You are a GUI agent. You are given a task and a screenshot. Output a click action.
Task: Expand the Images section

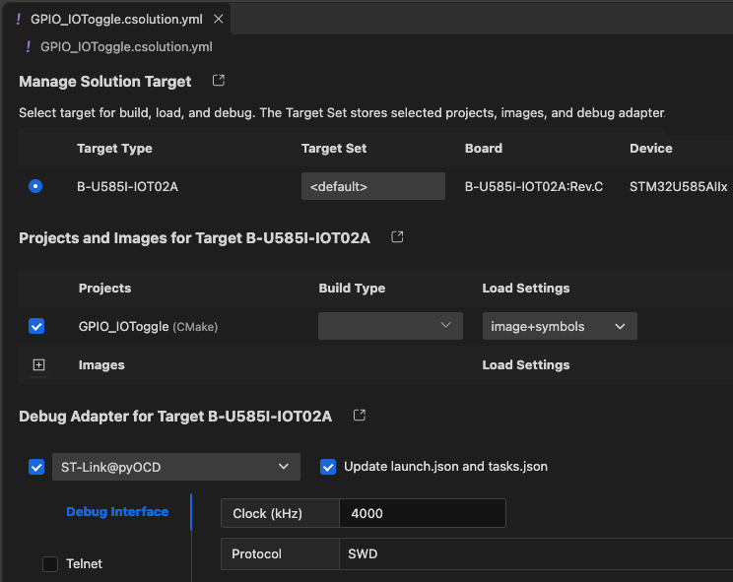click(x=38, y=364)
